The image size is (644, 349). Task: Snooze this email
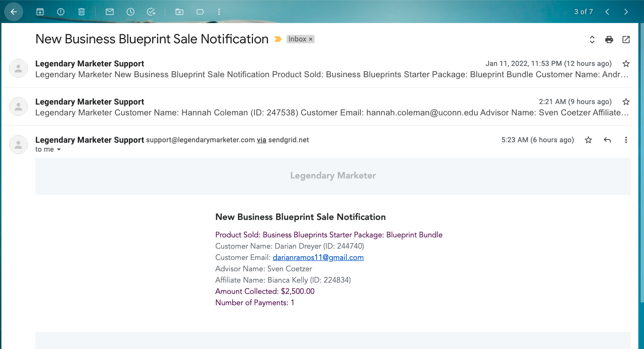(130, 12)
